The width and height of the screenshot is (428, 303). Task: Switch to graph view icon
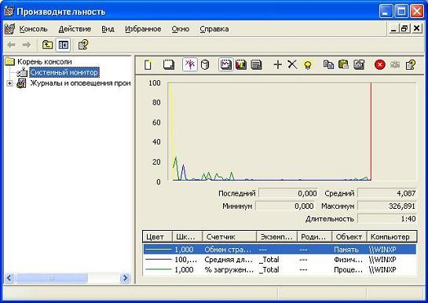(x=225, y=64)
